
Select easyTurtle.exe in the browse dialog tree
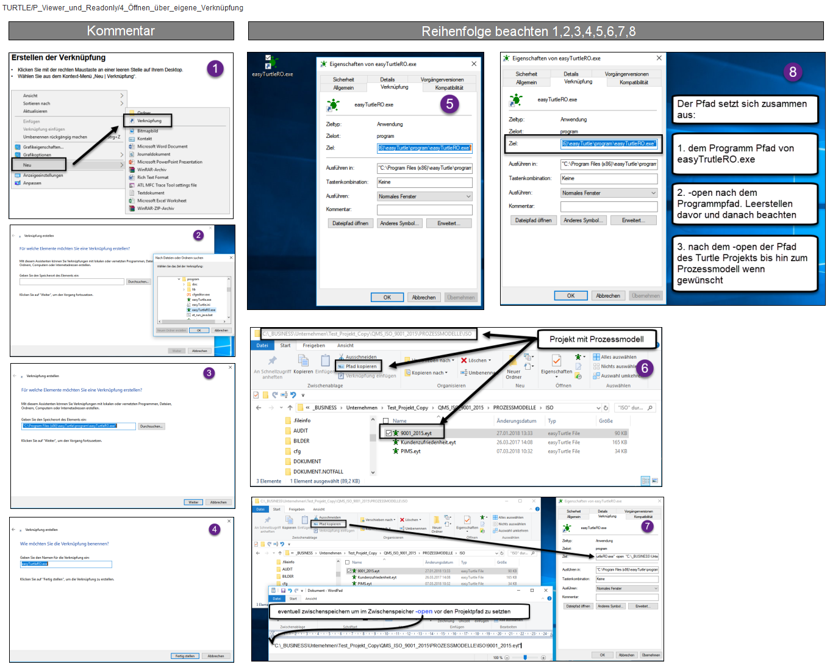[199, 300]
